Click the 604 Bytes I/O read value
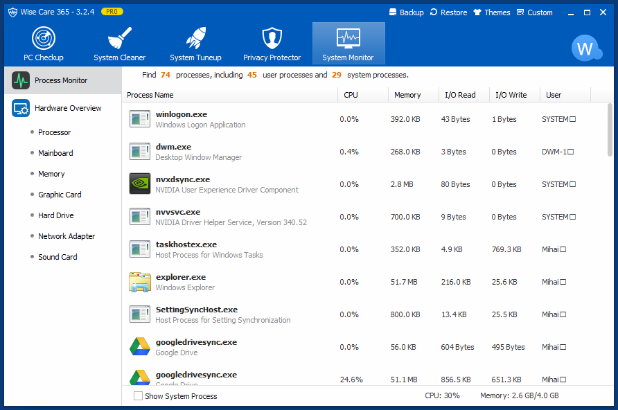618x410 pixels. tap(457, 347)
